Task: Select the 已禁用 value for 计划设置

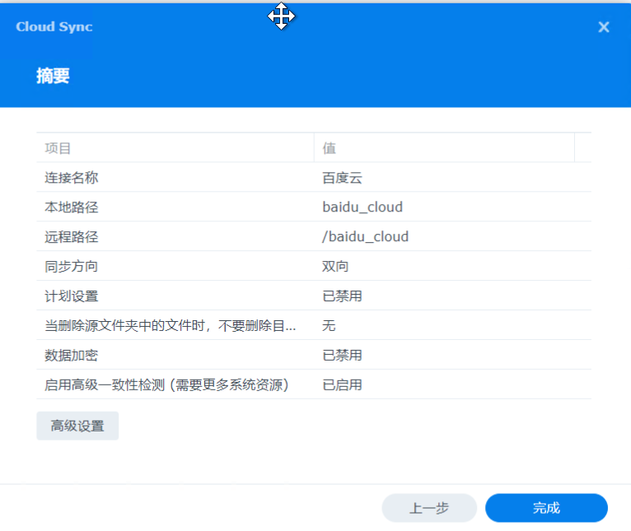Action: [342, 296]
